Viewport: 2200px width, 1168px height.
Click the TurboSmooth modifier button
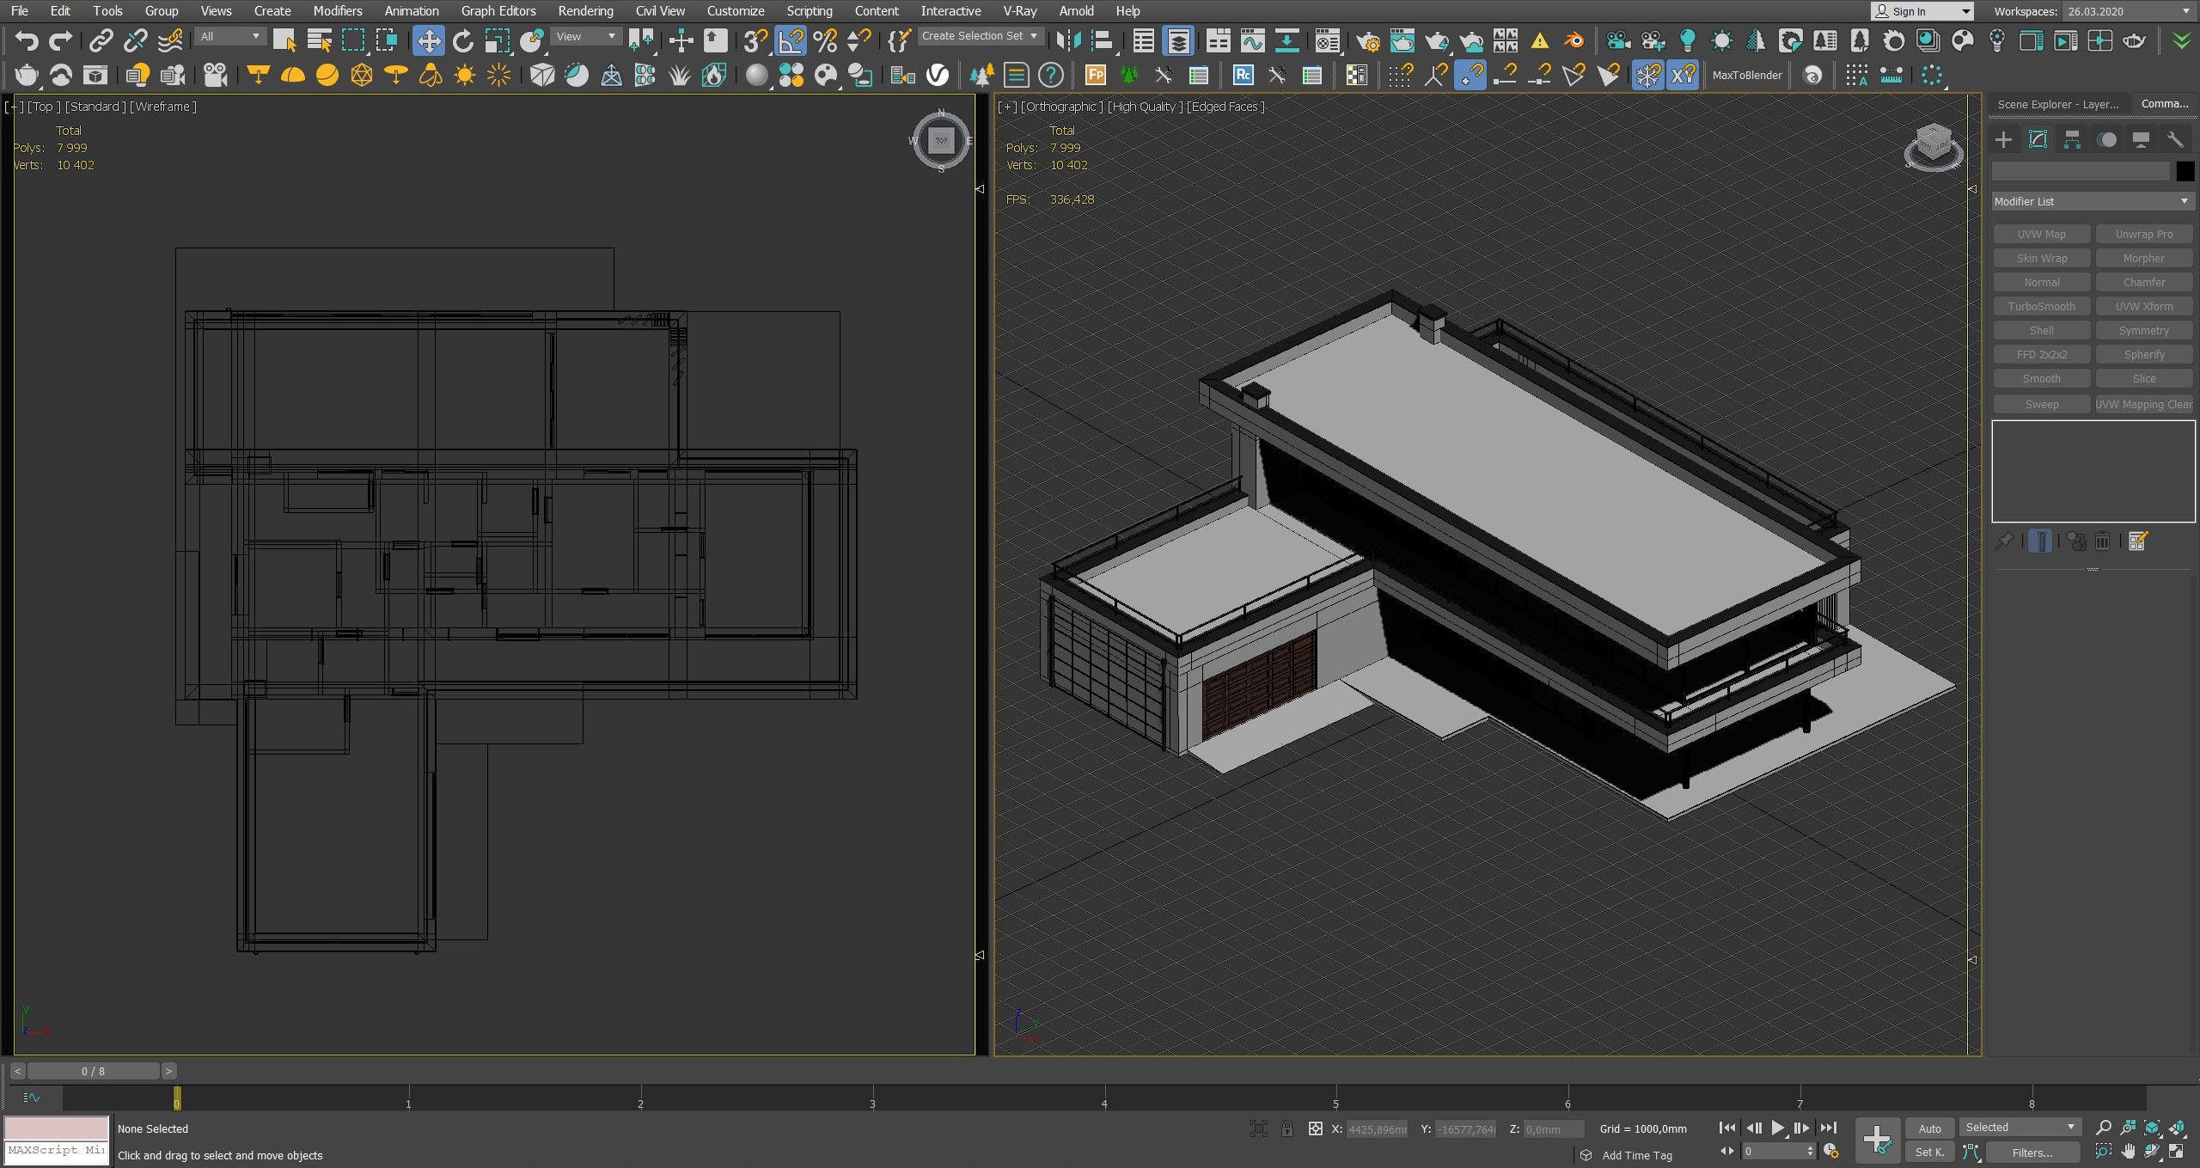pos(2041,306)
